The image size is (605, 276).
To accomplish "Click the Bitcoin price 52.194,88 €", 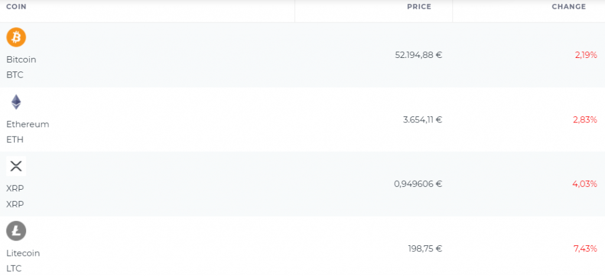I will pos(419,55).
